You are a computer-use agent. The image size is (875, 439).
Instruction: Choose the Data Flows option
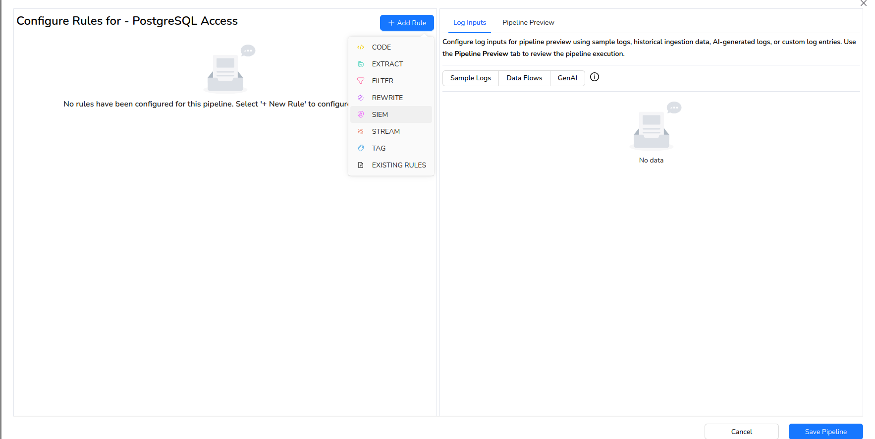(524, 78)
